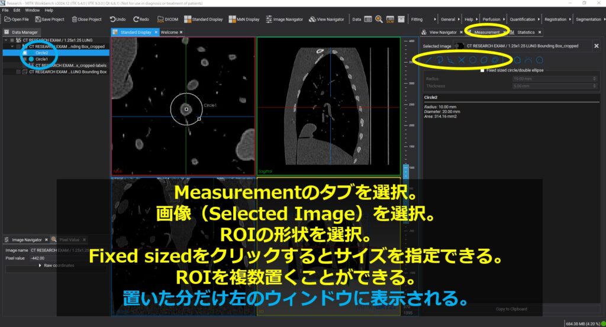Close the Standard Display tab

tap(156, 32)
